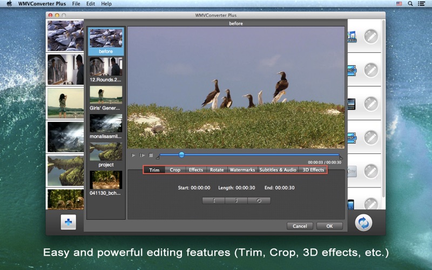Open the Apple menu
432x270 pixels.
[x=9, y=4]
